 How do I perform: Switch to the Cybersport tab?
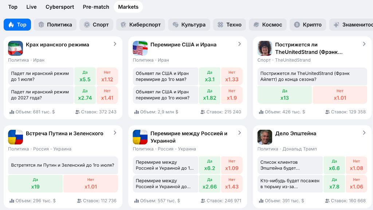point(59,7)
